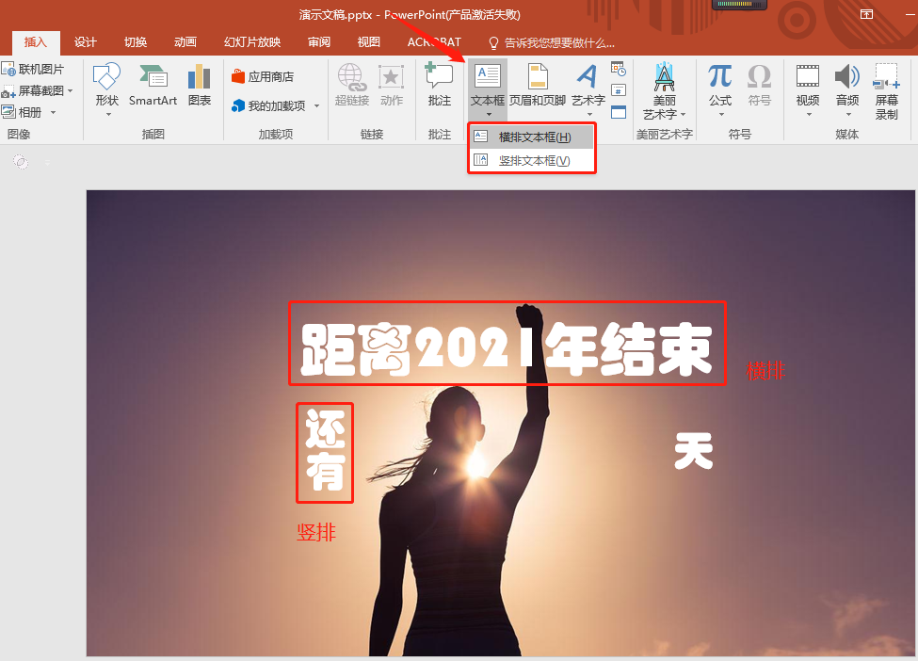Switch to the 动画 animations tab
This screenshot has width=918, height=661.
pyautogui.click(x=185, y=42)
